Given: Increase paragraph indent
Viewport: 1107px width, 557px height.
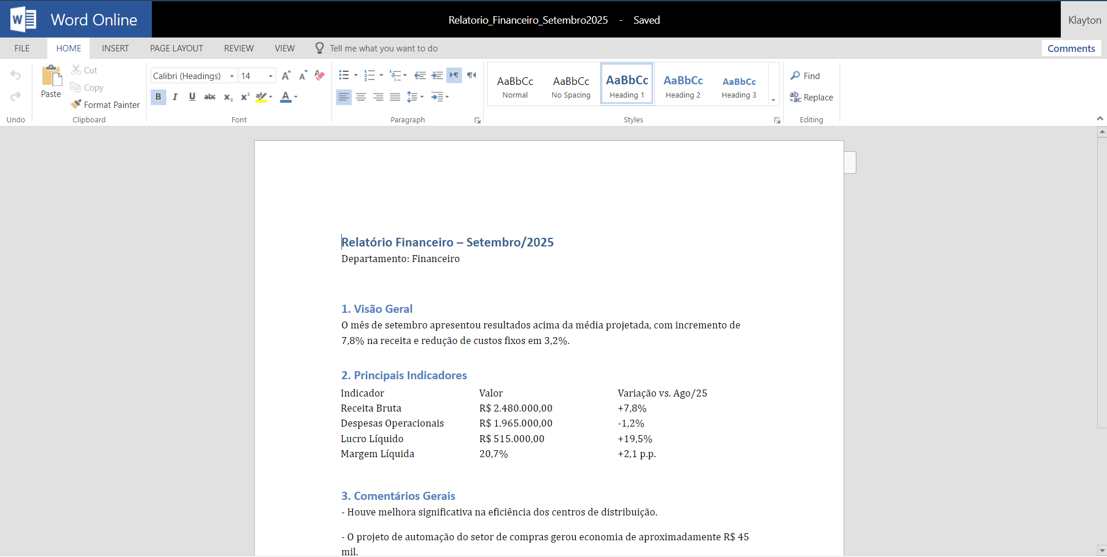Looking at the screenshot, I should pos(437,76).
